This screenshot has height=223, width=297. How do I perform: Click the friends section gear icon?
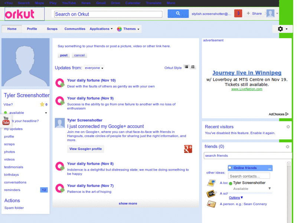tap(287, 147)
